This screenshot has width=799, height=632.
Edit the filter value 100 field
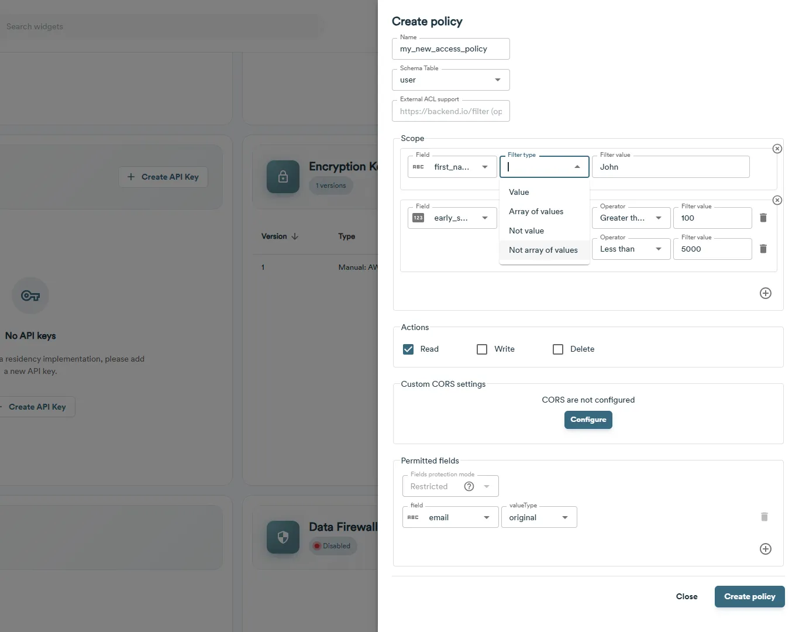(x=712, y=218)
